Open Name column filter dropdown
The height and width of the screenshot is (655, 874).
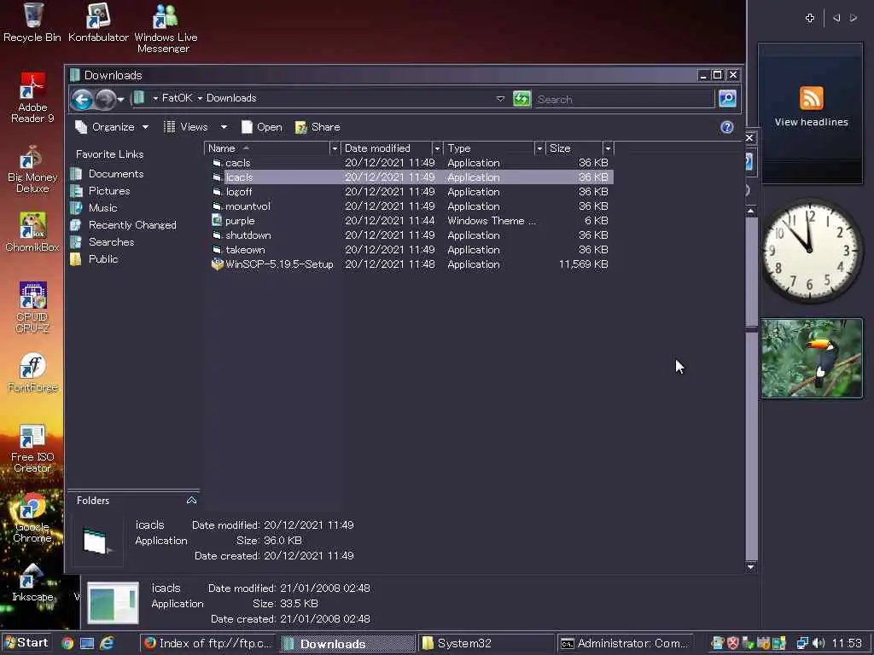click(x=335, y=148)
